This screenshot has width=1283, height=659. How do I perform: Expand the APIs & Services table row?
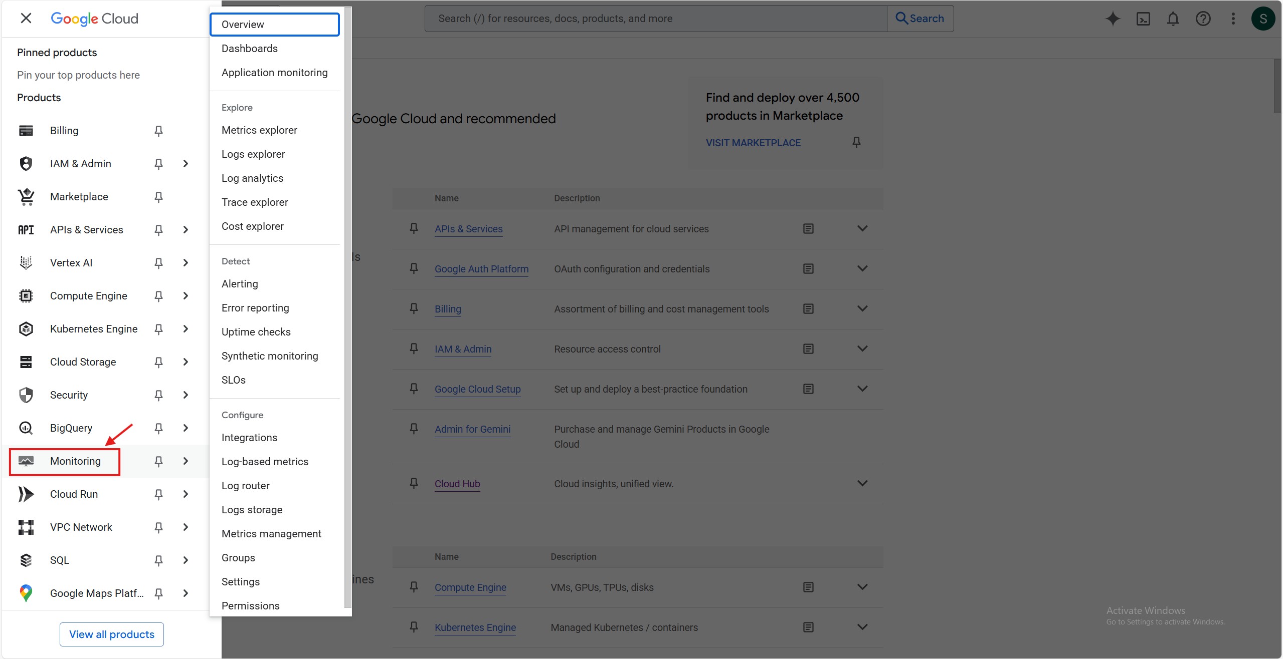[x=862, y=229]
